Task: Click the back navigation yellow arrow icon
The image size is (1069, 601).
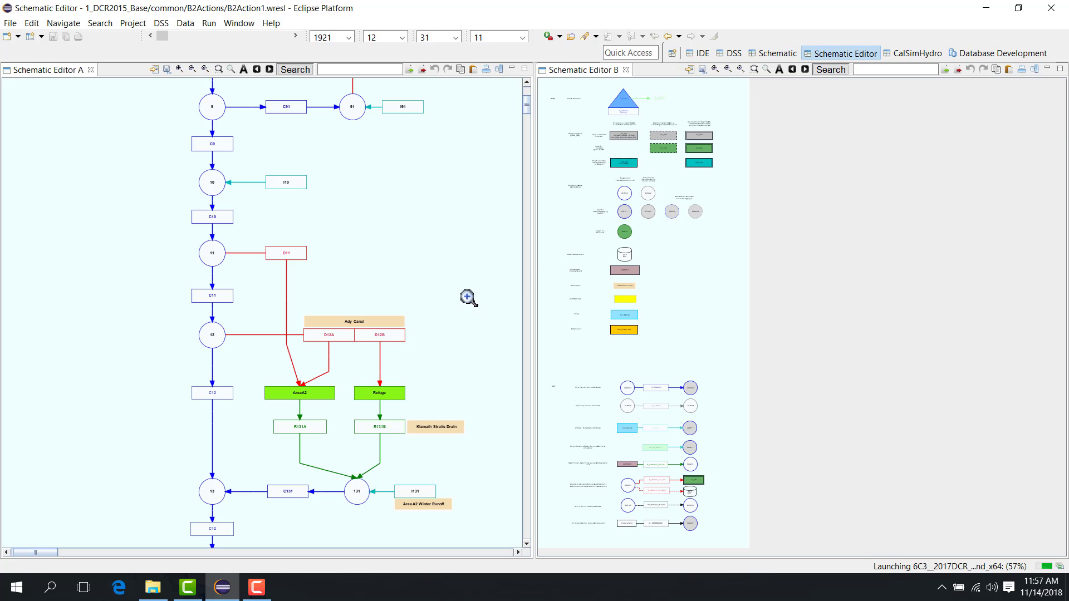Action: (x=668, y=37)
